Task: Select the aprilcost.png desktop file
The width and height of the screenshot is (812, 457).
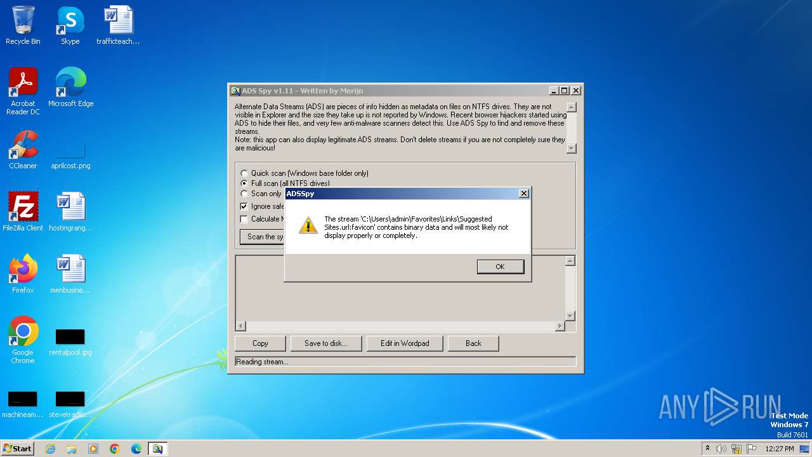Action: pyautogui.click(x=70, y=156)
